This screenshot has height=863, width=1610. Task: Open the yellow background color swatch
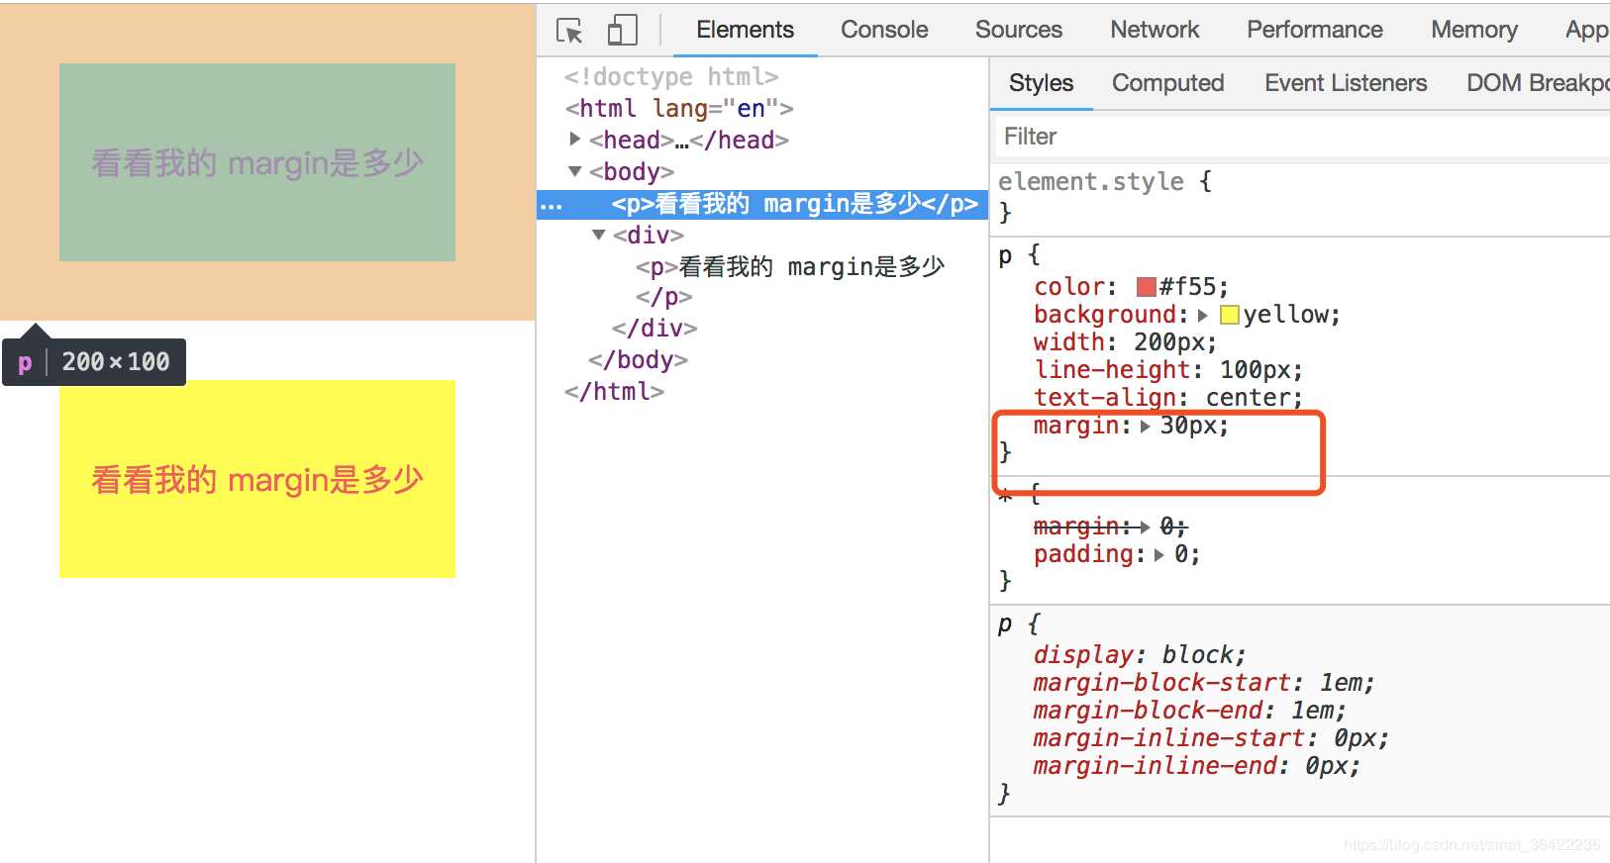(x=1230, y=315)
